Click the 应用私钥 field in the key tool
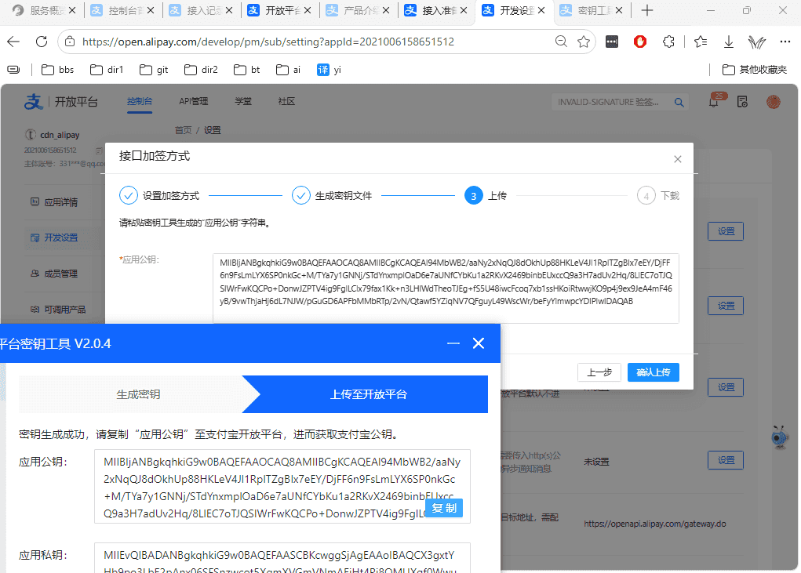Screen dimensions: 801x573 click(x=282, y=557)
